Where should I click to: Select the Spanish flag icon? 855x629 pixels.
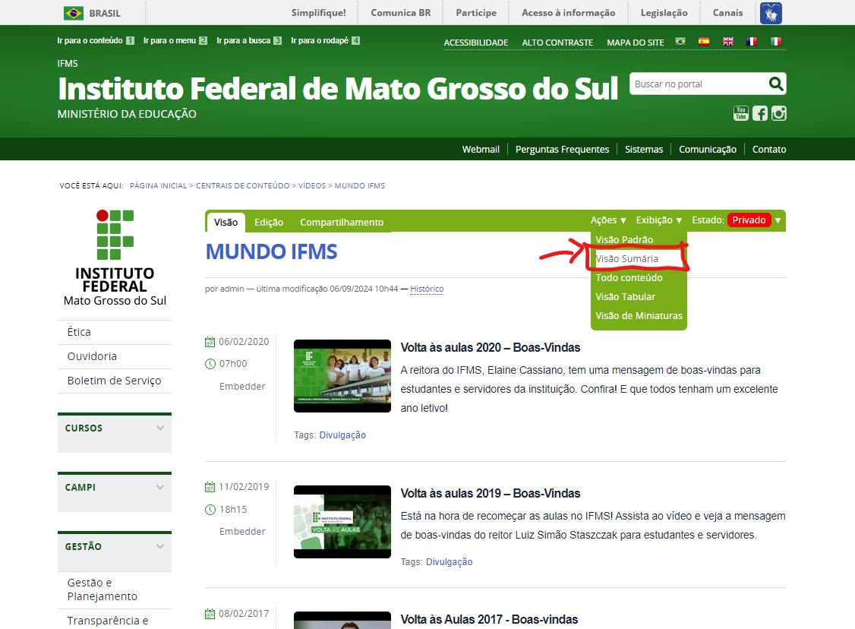pos(704,42)
